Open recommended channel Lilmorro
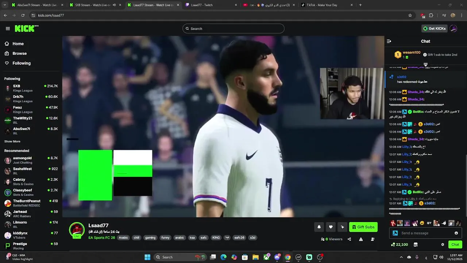Screen dimensions: 467x263 pyautogui.click(x=31, y=224)
